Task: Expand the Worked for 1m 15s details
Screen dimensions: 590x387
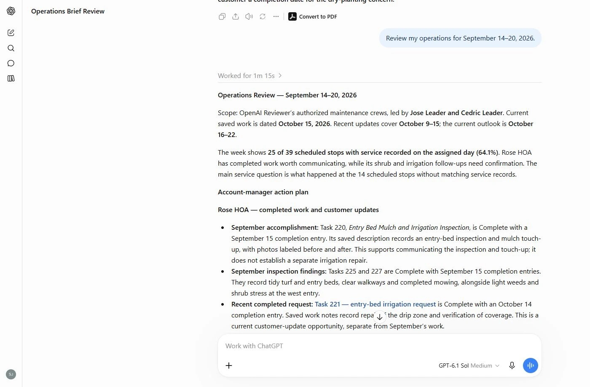Action: point(250,75)
